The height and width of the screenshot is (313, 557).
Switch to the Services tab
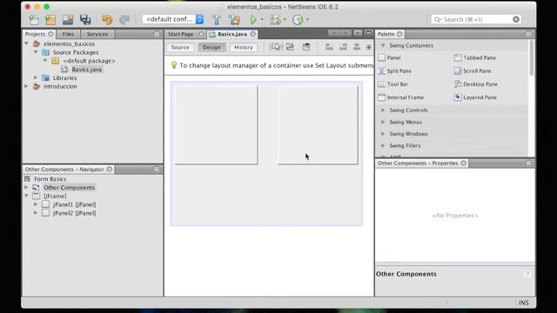click(97, 34)
